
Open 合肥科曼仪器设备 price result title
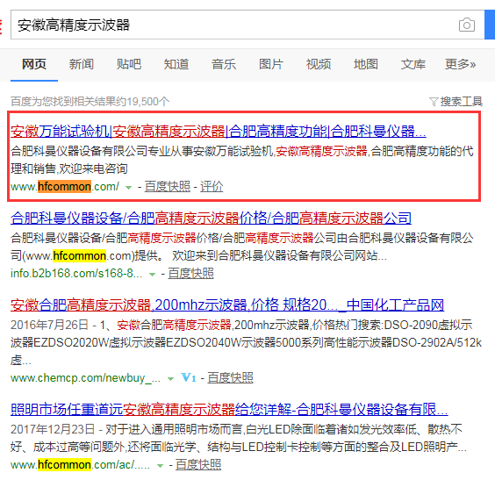coord(211,219)
